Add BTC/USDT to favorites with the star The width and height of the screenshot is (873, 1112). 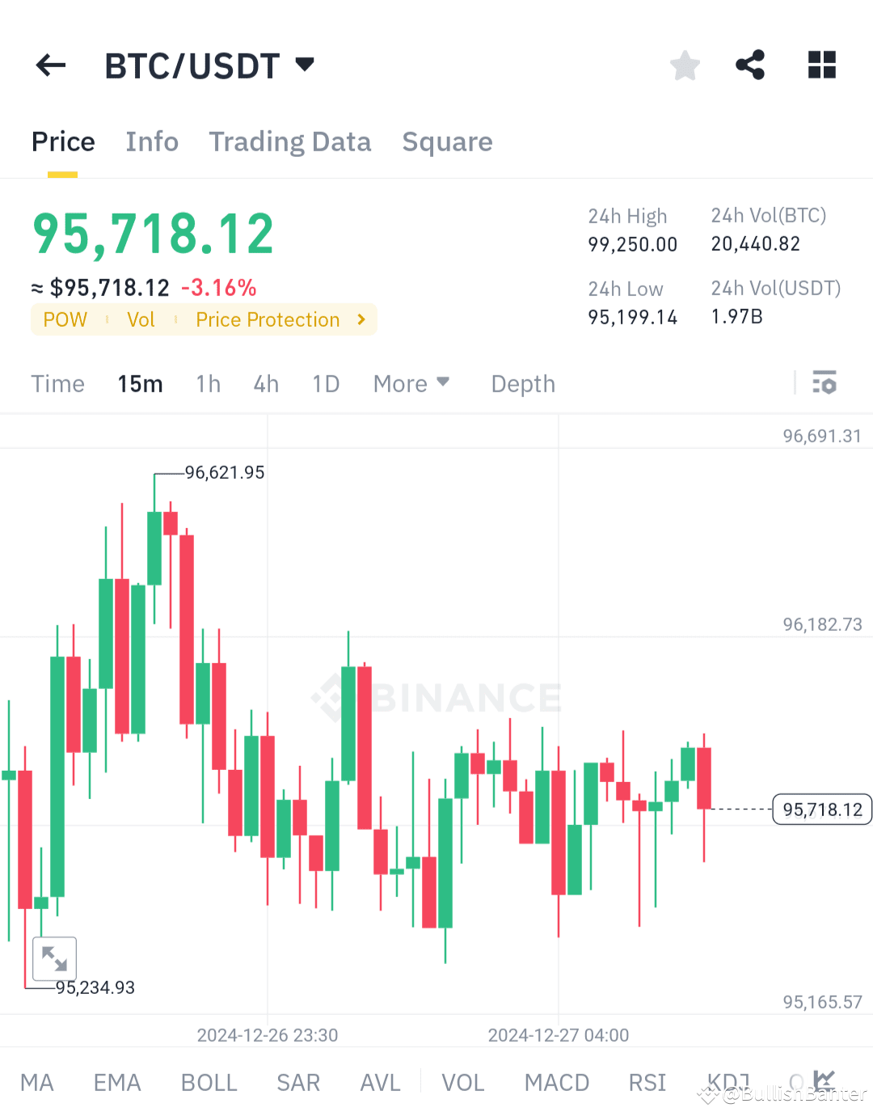pyautogui.click(x=685, y=65)
